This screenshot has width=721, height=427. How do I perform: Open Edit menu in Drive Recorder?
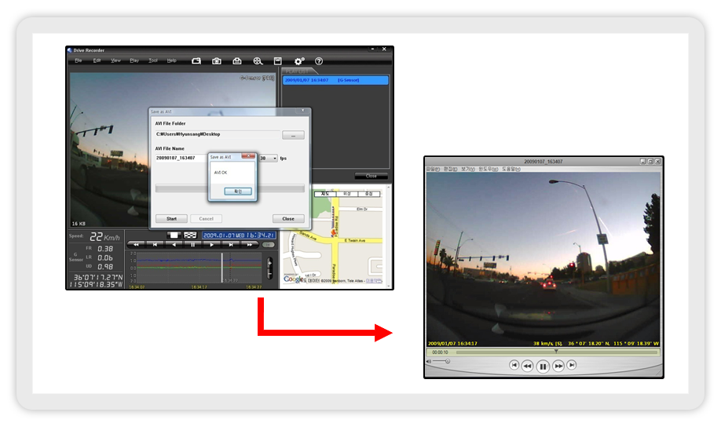(97, 60)
